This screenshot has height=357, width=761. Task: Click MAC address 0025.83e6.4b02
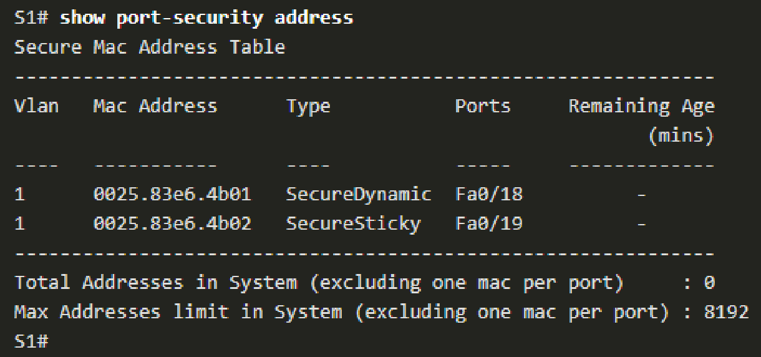click(172, 223)
